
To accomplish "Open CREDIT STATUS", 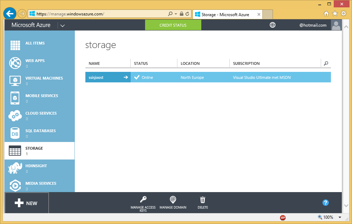I will click(173, 25).
